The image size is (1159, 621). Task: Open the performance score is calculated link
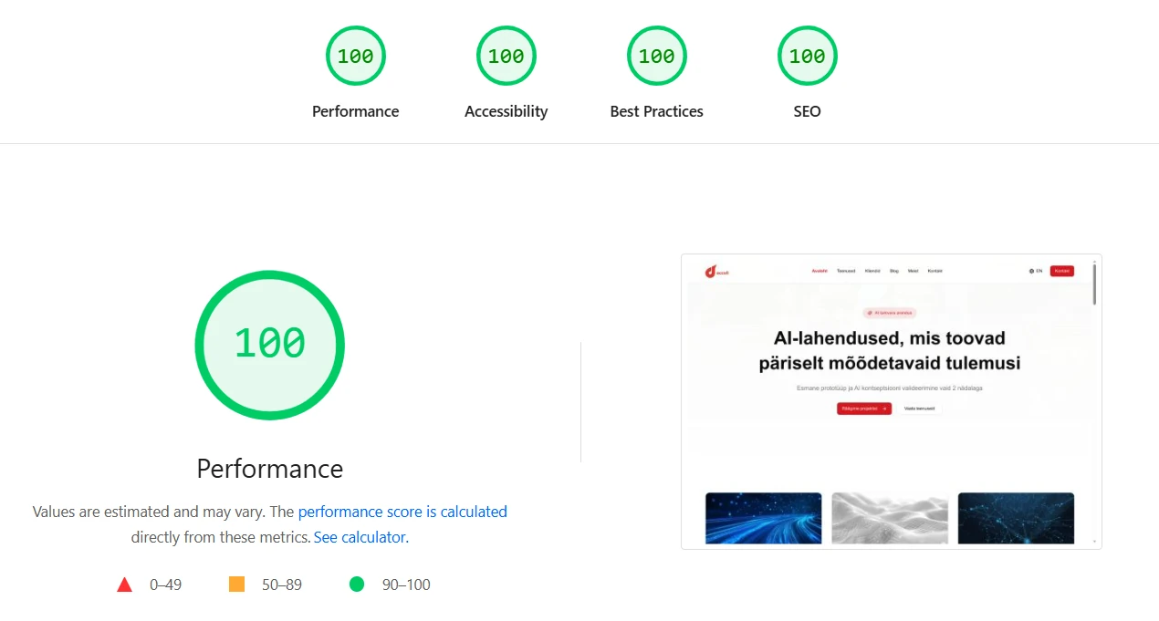pyautogui.click(x=402, y=512)
